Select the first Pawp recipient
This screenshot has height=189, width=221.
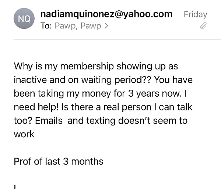pos(66,26)
